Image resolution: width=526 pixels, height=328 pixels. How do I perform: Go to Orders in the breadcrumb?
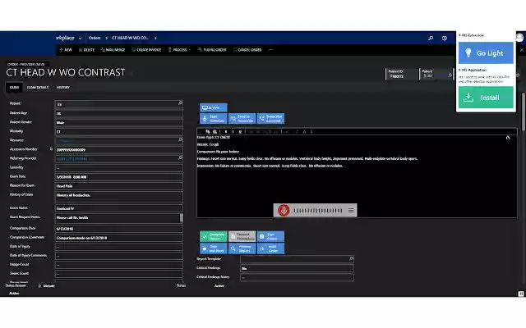(95, 38)
